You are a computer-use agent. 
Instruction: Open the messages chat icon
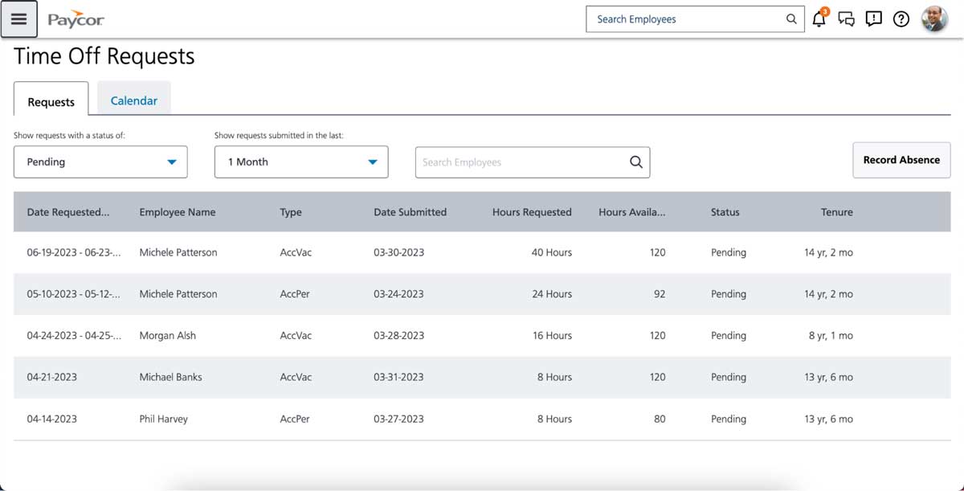click(x=846, y=18)
